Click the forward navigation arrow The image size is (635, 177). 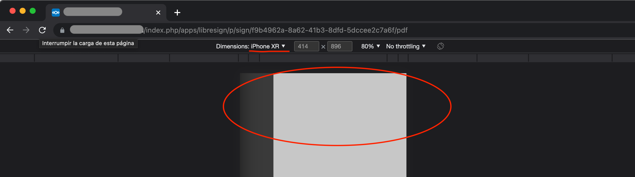[26, 30]
